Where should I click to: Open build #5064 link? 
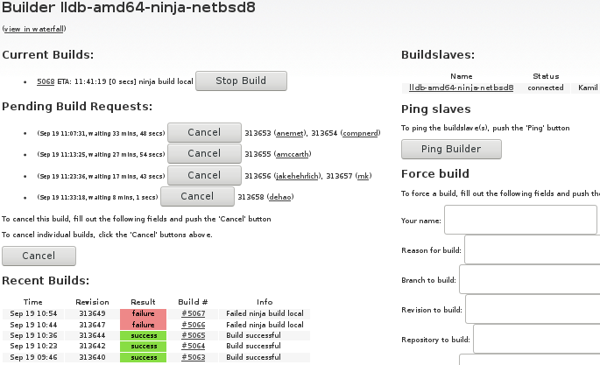click(x=194, y=346)
